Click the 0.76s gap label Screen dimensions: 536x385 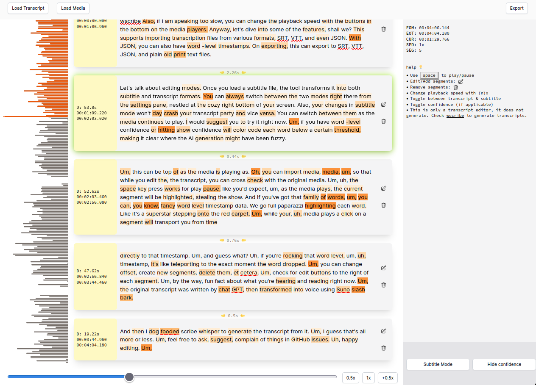pos(233,240)
